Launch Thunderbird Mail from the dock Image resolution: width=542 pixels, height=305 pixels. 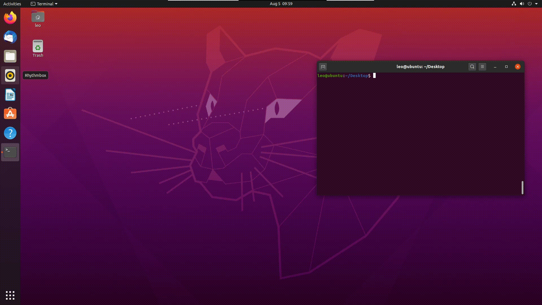click(10, 37)
